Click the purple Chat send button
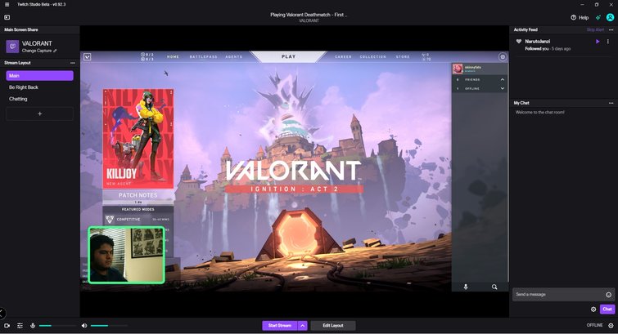 coord(607,310)
